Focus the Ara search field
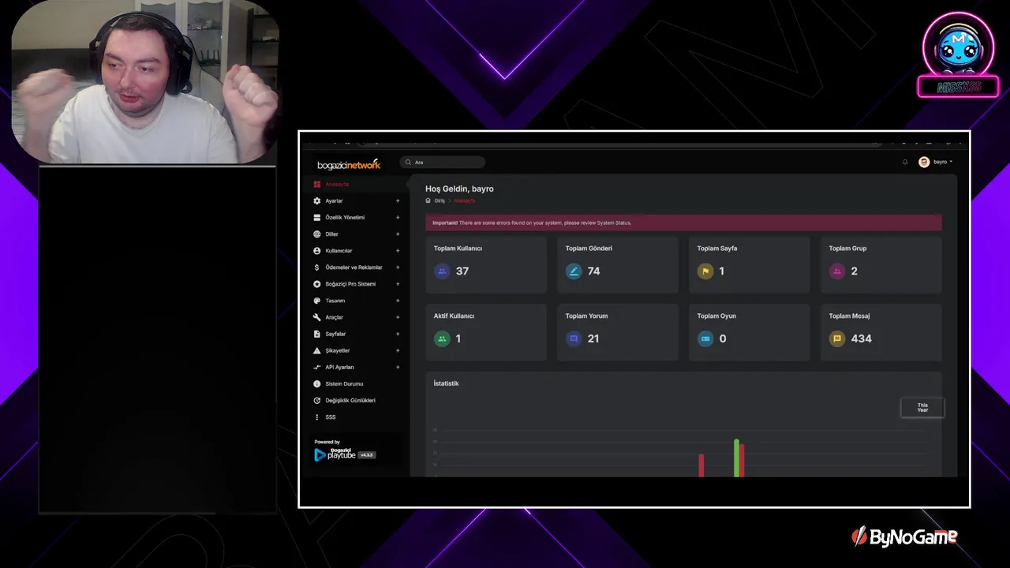 point(442,162)
